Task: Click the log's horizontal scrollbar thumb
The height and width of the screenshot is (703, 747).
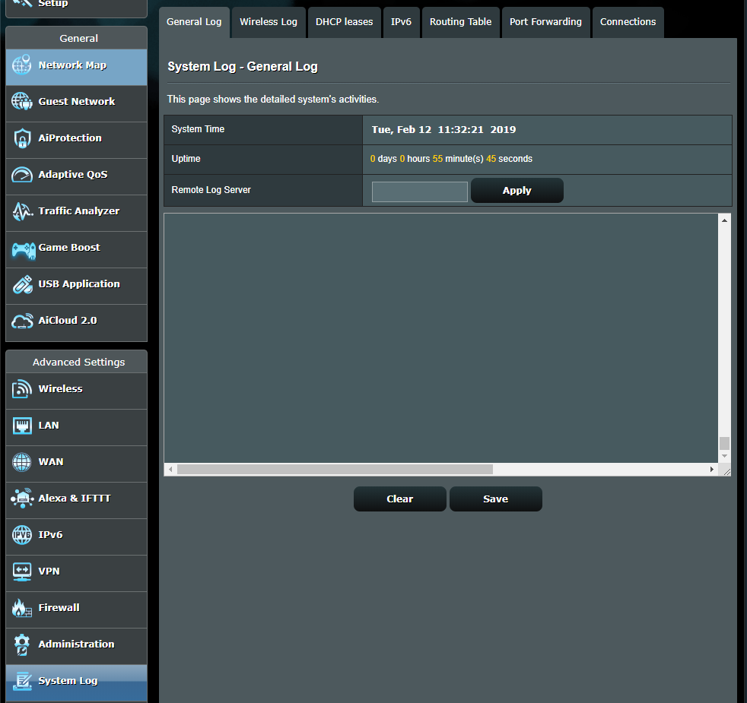Action: (x=335, y=470)
